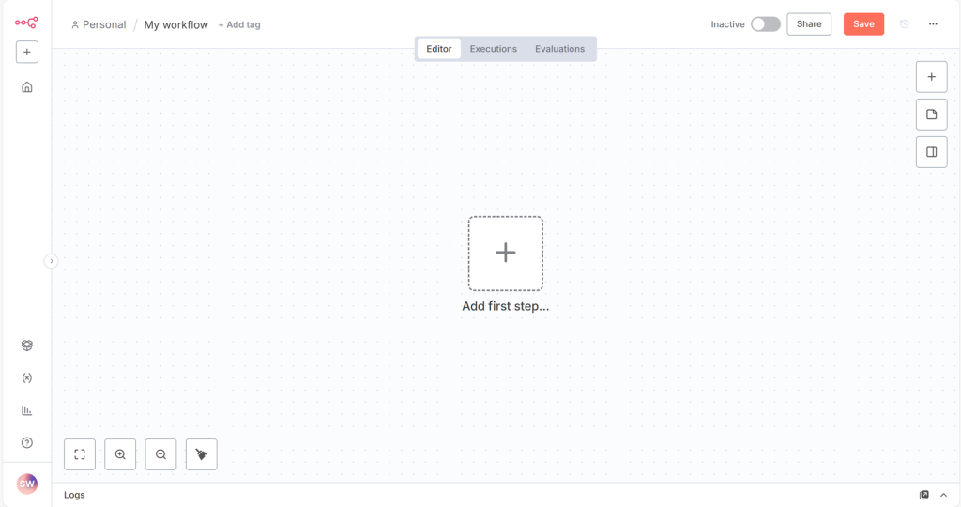Tidy up the workflow with the broom icon
The height and width of the screenshot is (507, 961).
point(202,454)
